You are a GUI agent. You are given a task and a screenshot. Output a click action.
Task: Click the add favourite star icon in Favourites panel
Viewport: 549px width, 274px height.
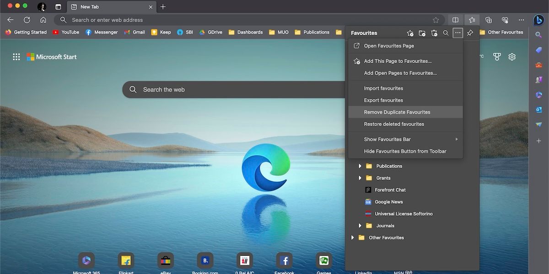point(410,33)
